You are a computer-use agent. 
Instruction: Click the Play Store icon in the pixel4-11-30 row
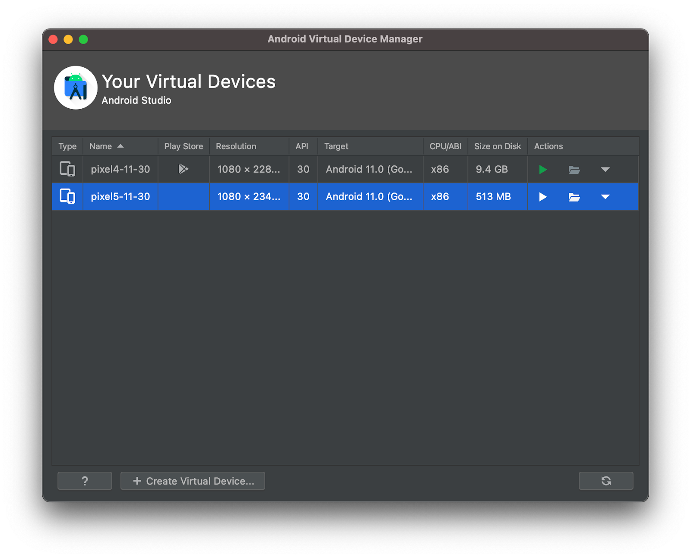point(183,169)
